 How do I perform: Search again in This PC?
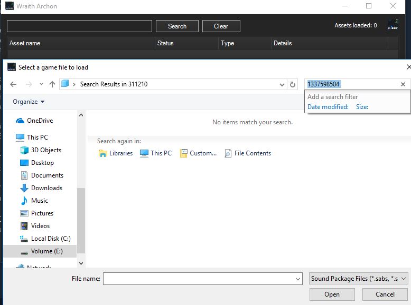(x=156, y=153)
